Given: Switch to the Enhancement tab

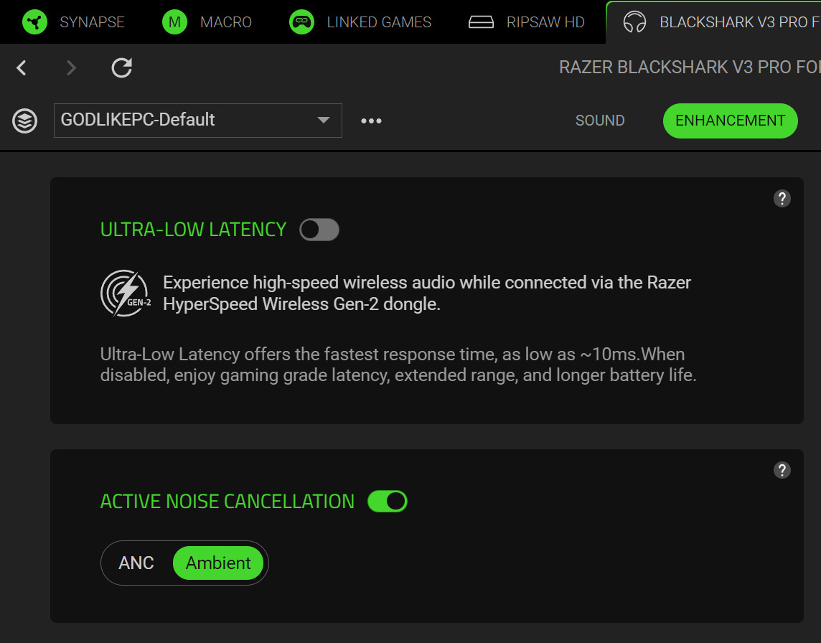Looking at the screenshot, I should tap(730, 121).
